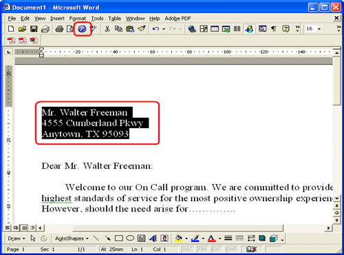
Task: Open the Format menu
Action: (78, 19)
